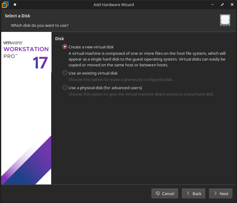Image resolution: width=237 pixels, height=203 pixels.
Task: Click the pin dot button in title bar
Action: tap(15, 5)
